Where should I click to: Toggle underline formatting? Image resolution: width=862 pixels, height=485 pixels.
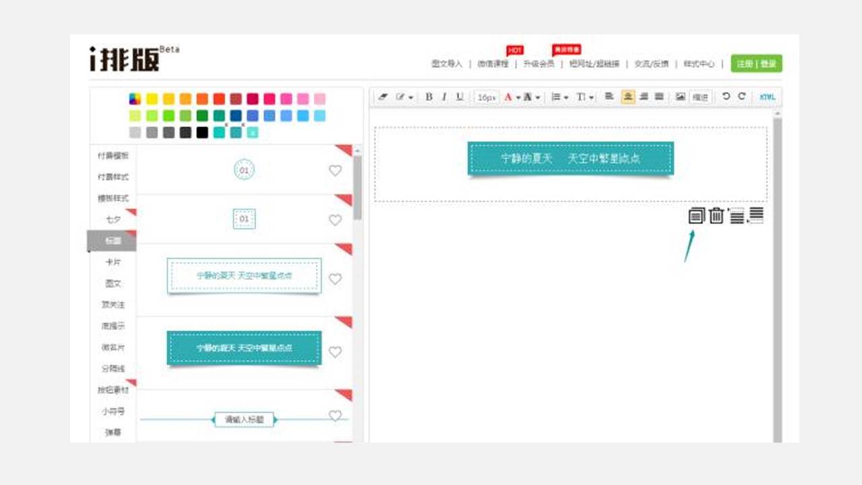[460, 97]
